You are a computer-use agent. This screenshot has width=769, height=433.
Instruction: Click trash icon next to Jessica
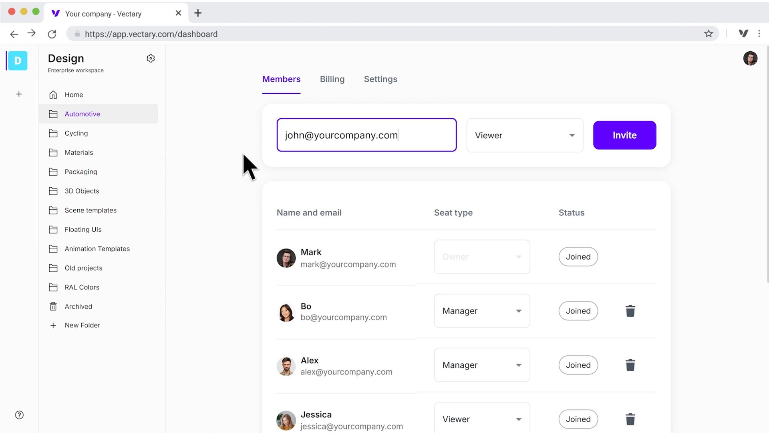tap(630, 419)
